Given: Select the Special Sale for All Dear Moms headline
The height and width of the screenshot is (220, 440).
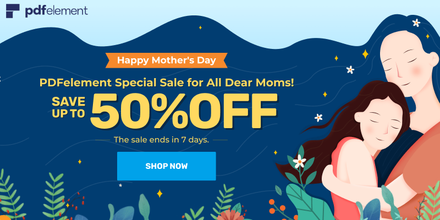Looking at the screenshot, I should click(x=167, y=83).
